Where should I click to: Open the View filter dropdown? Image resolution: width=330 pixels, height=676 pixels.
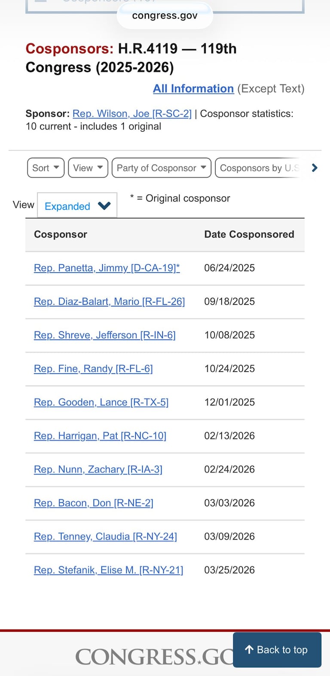(x=88, y=168)
